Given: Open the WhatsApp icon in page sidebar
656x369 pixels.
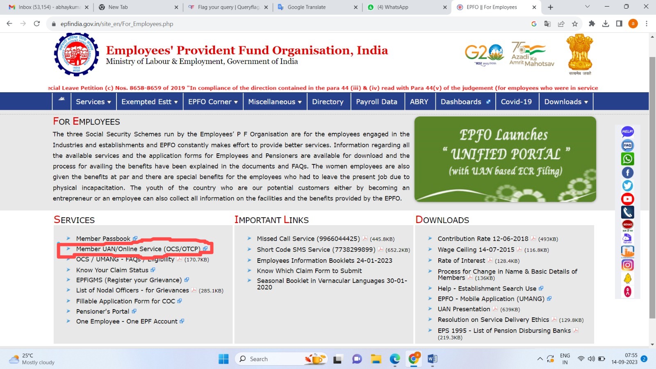Looking at the screenshot, I should click(627, 159).
